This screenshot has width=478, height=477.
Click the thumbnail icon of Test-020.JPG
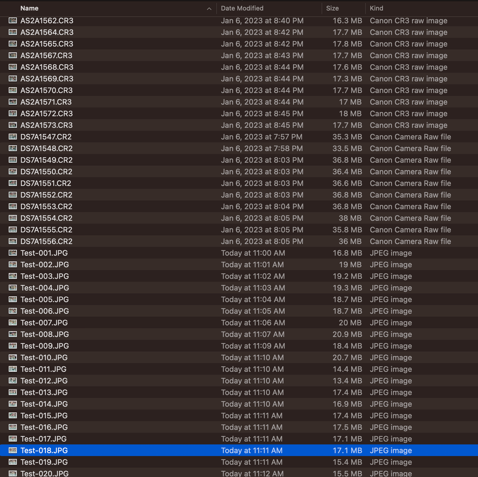click(12, 474)
